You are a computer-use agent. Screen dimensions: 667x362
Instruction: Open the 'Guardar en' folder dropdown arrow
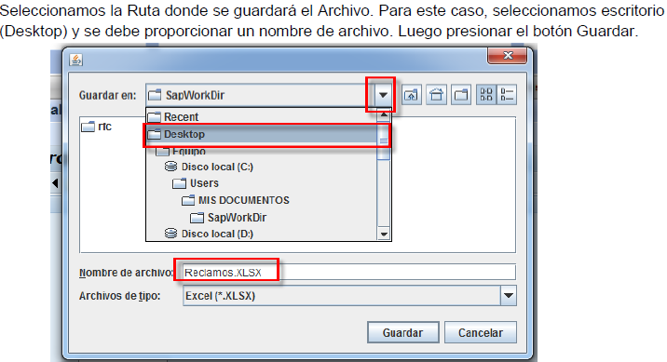point(383,95)
